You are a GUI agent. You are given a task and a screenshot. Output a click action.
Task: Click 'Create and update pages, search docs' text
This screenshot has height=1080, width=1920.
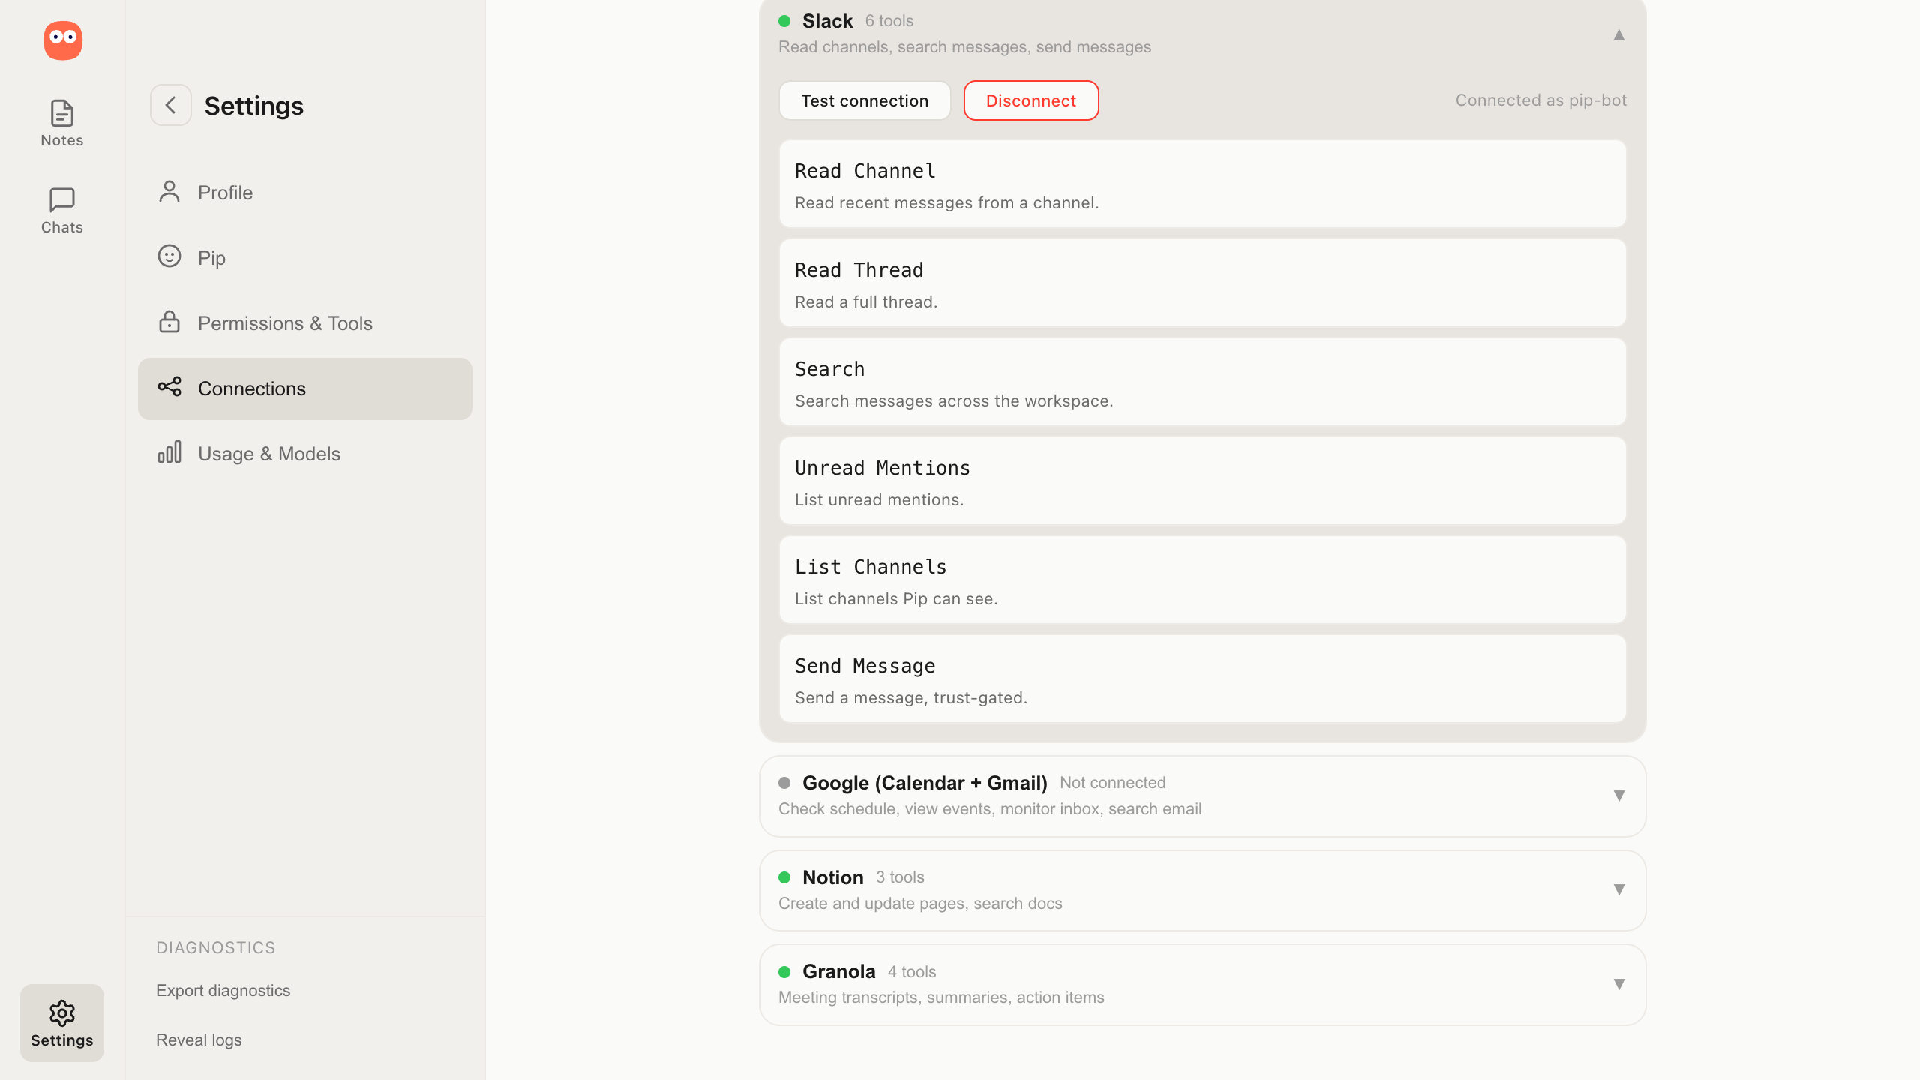[920, 904]
